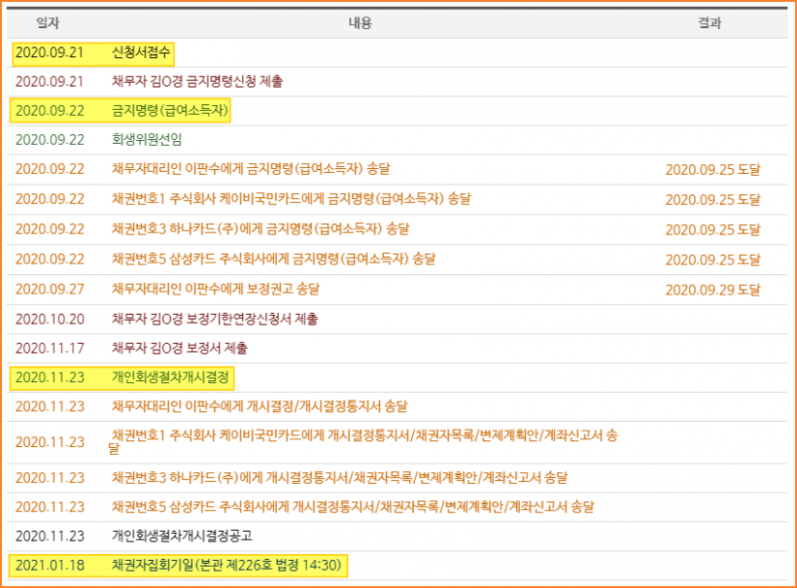Viewport: 797px width, 588px height.
Task: Select 채권자집회기일(본관 제226호 법정 14:30) entry
Action: tap(226, 565)
